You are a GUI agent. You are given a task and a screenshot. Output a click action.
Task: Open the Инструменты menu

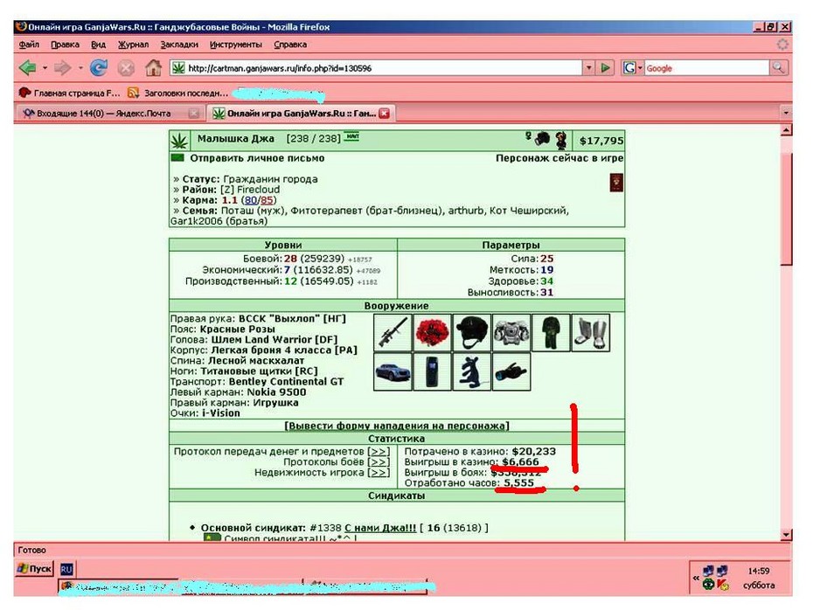pyautogui.click(x=236, y=45)
